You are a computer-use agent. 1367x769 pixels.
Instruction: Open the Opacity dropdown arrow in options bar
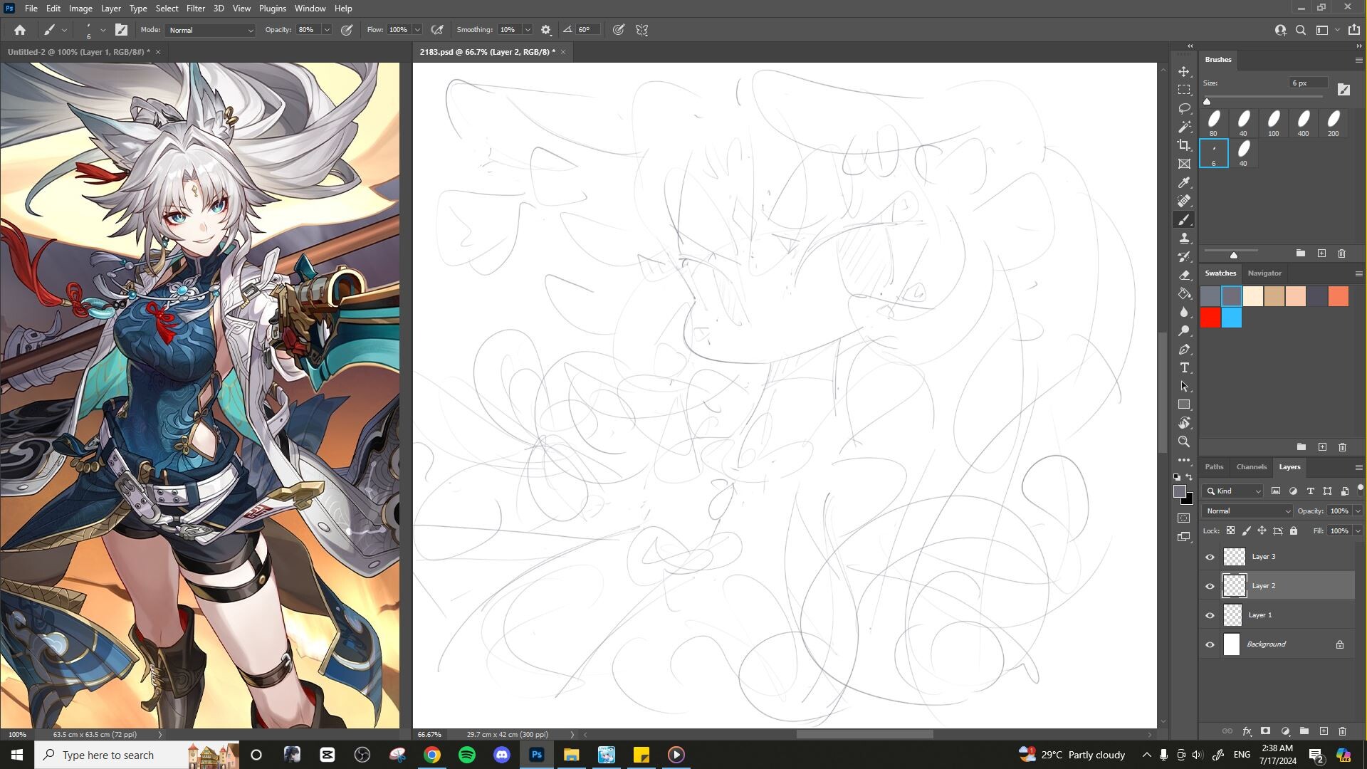(x=327, y=30)
